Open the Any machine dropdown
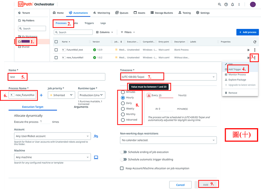261x190 pixels. (x=52, y=157)
